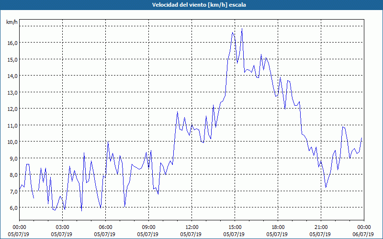383x239 pixels.
Task: Click the '09:00' time label
Action: pos(148,228)
